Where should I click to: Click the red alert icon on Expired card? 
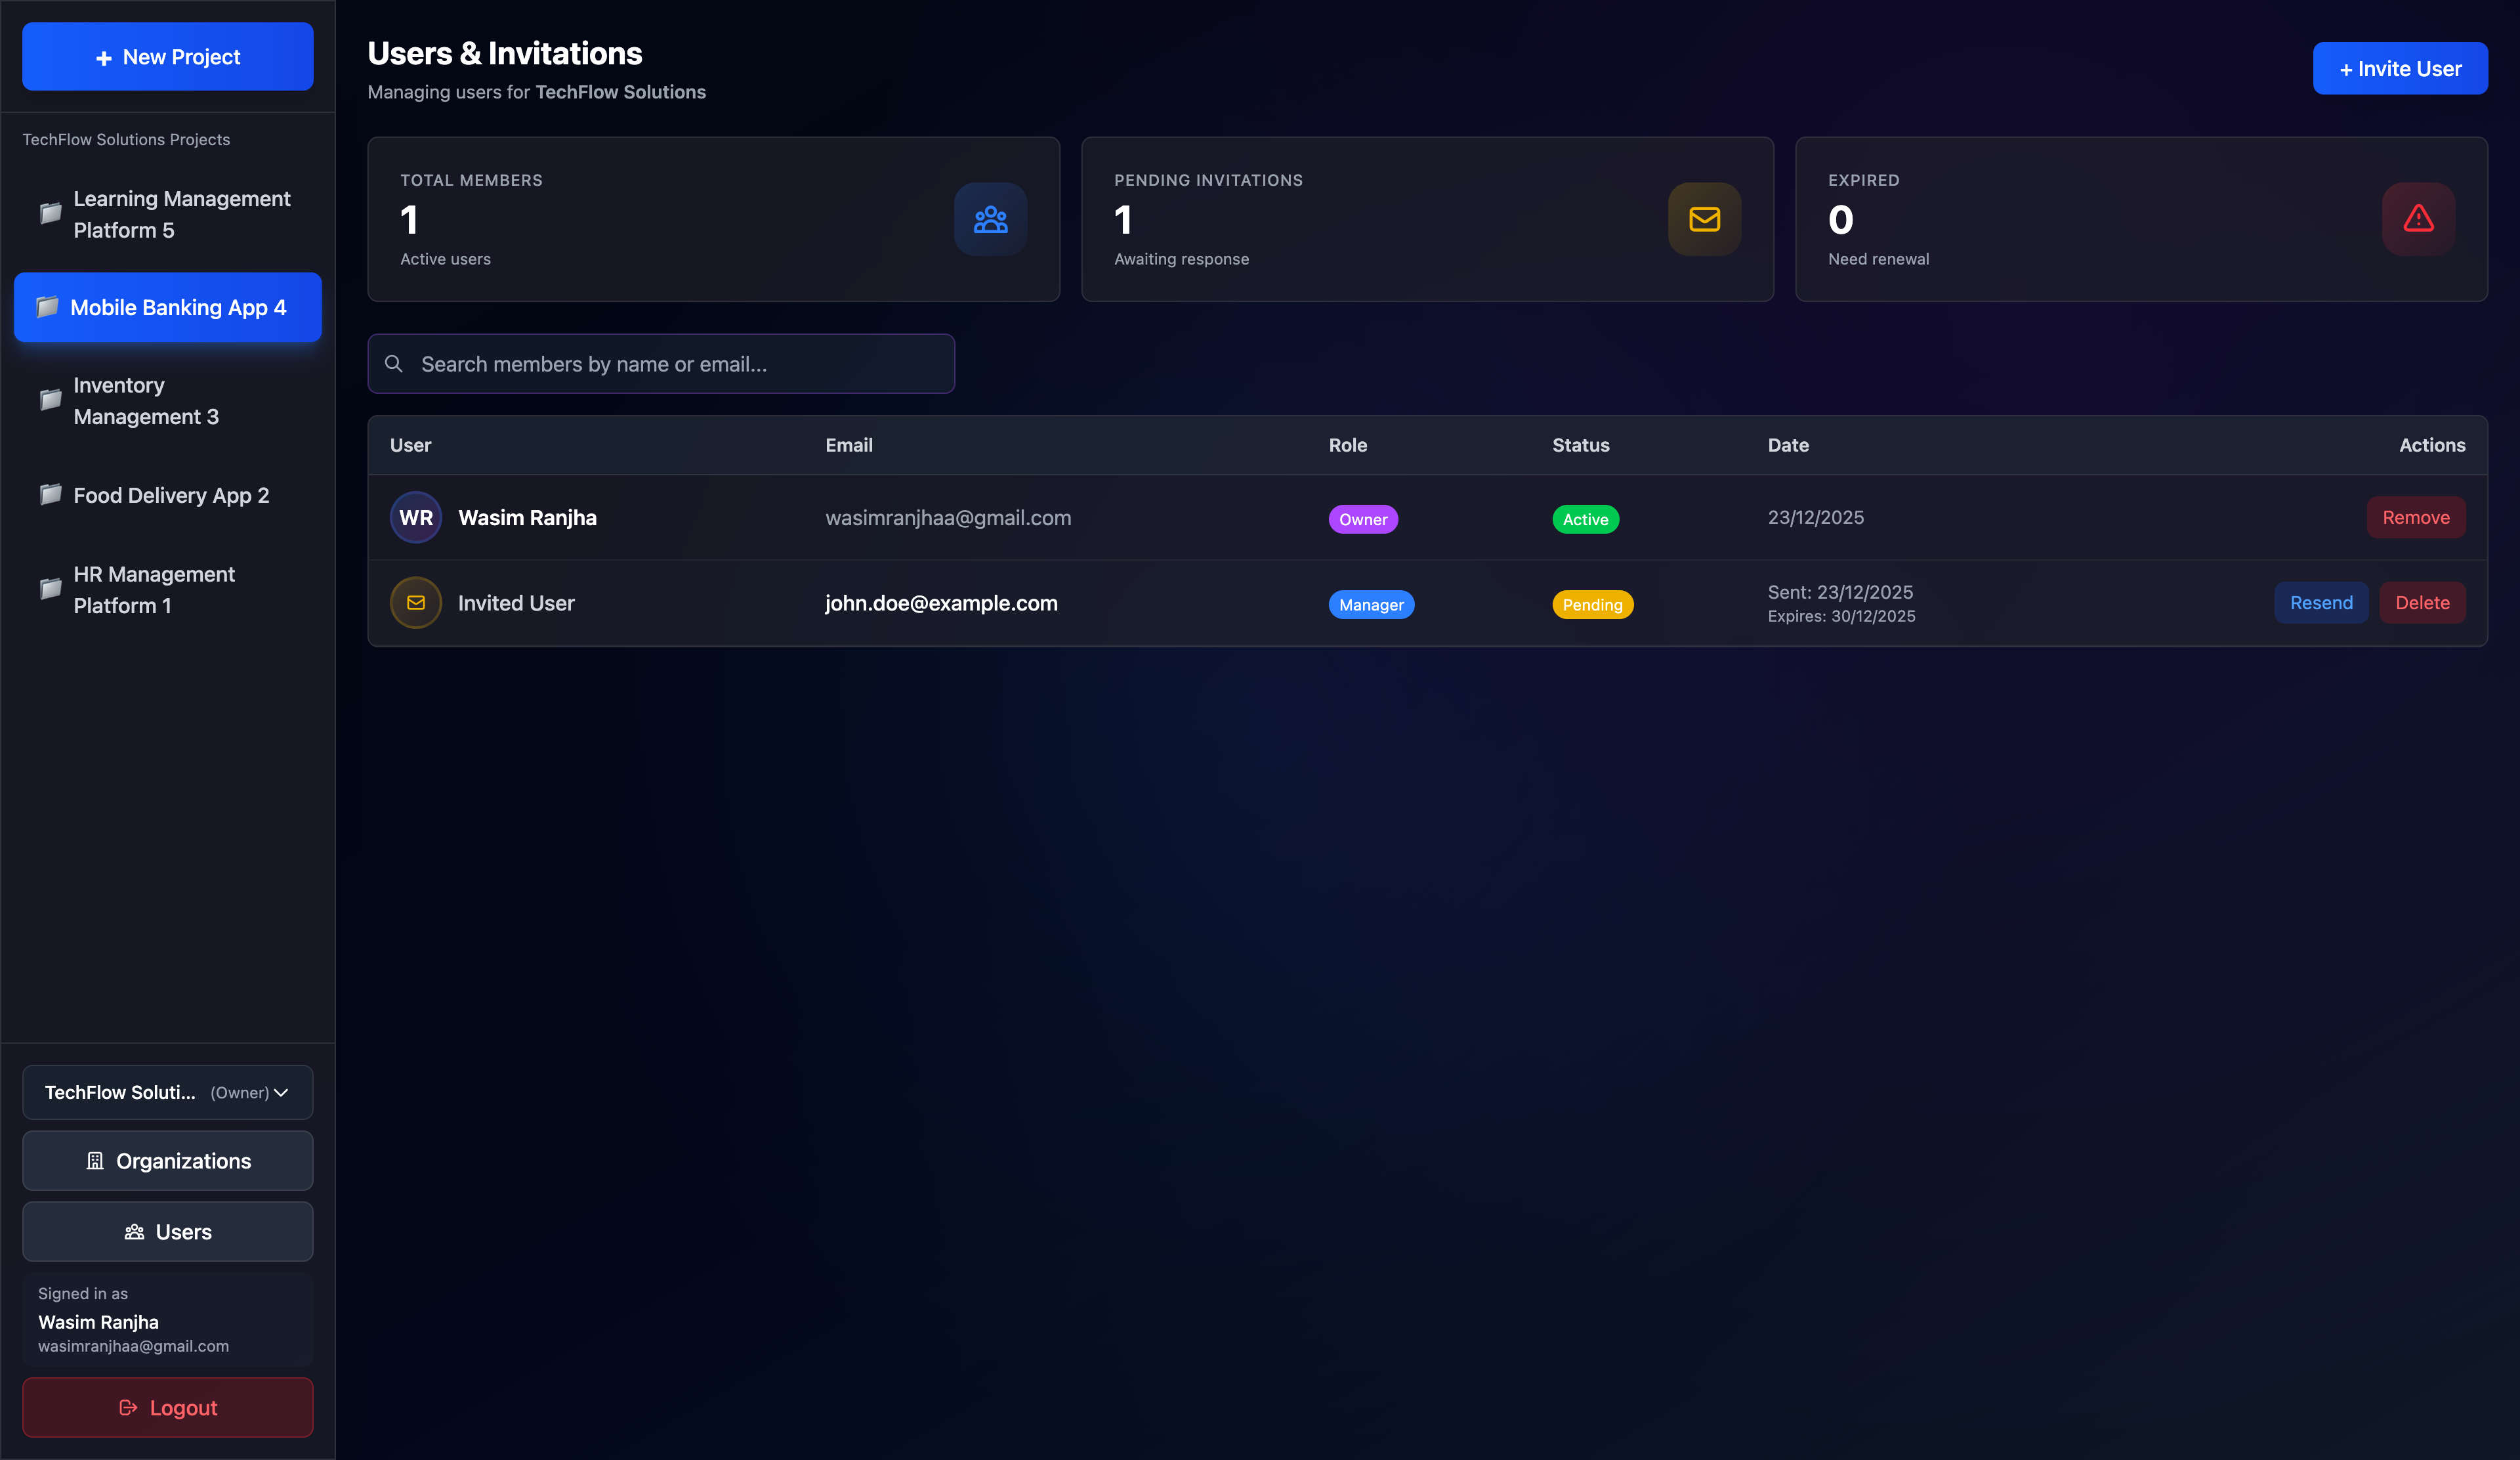click(2417, 219)
